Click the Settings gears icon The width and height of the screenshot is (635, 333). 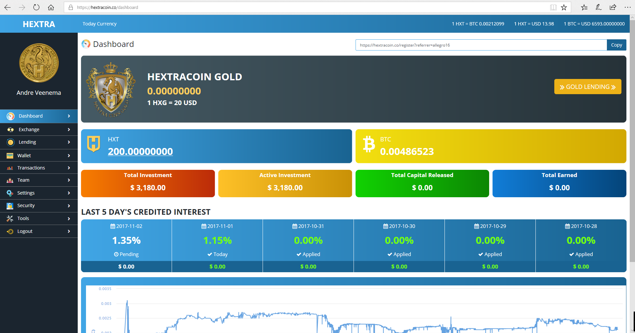tap(10, 193)
